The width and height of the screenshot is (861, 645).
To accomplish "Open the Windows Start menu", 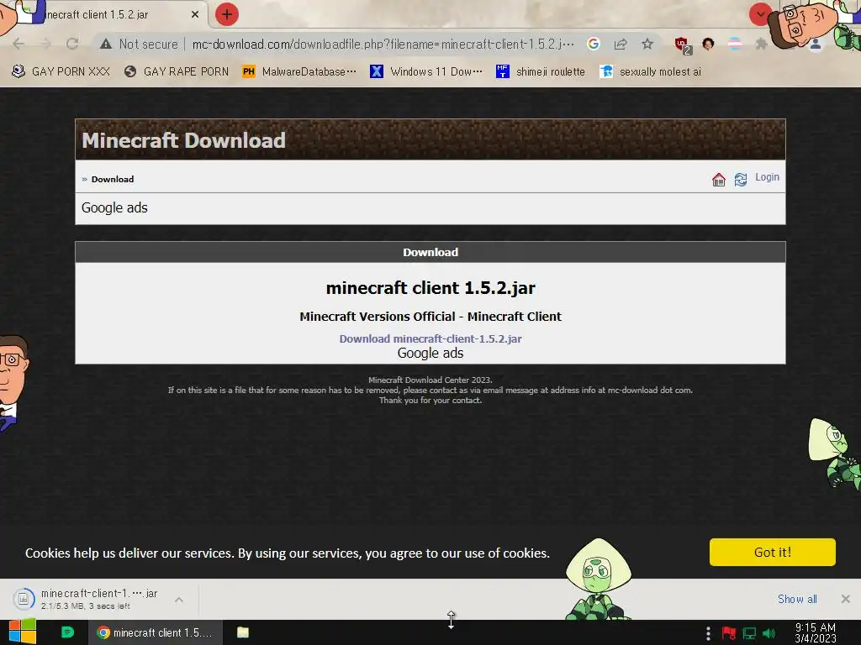I will point(23,632).
